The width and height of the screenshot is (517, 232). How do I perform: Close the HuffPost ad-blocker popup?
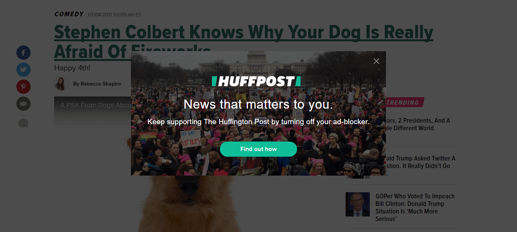pos(376,61)
